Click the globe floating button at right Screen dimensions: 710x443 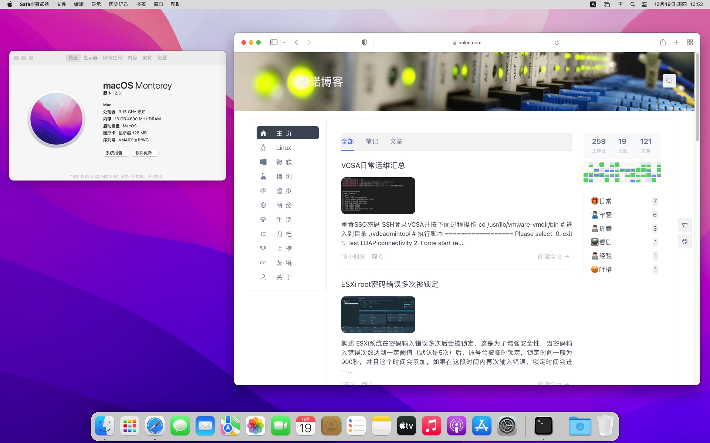(x=685, y=241)
